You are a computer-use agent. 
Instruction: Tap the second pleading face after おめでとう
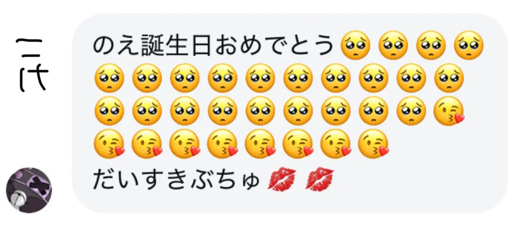pos(393,45)
